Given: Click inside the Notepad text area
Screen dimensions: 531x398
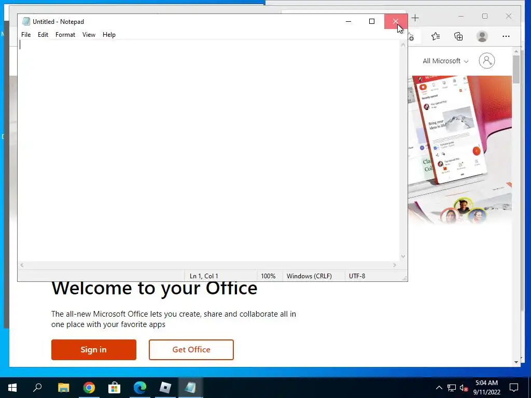Looking at the screenshot, I should [x=208, y=151].
